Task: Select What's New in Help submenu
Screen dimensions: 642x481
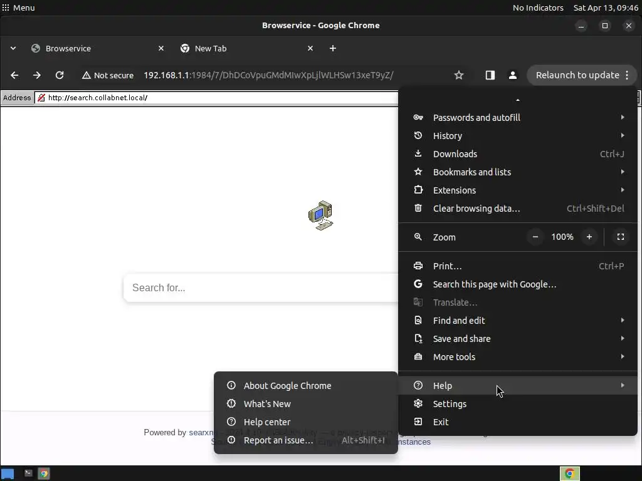Action: click(306, 404)
